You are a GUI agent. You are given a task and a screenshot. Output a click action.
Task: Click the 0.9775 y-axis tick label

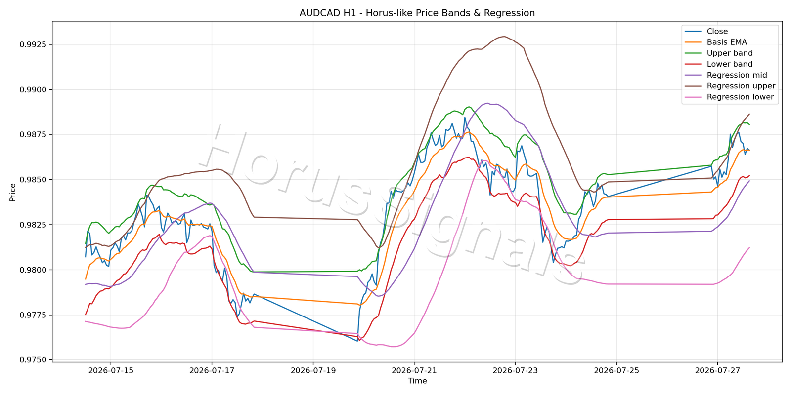point(33,315)
